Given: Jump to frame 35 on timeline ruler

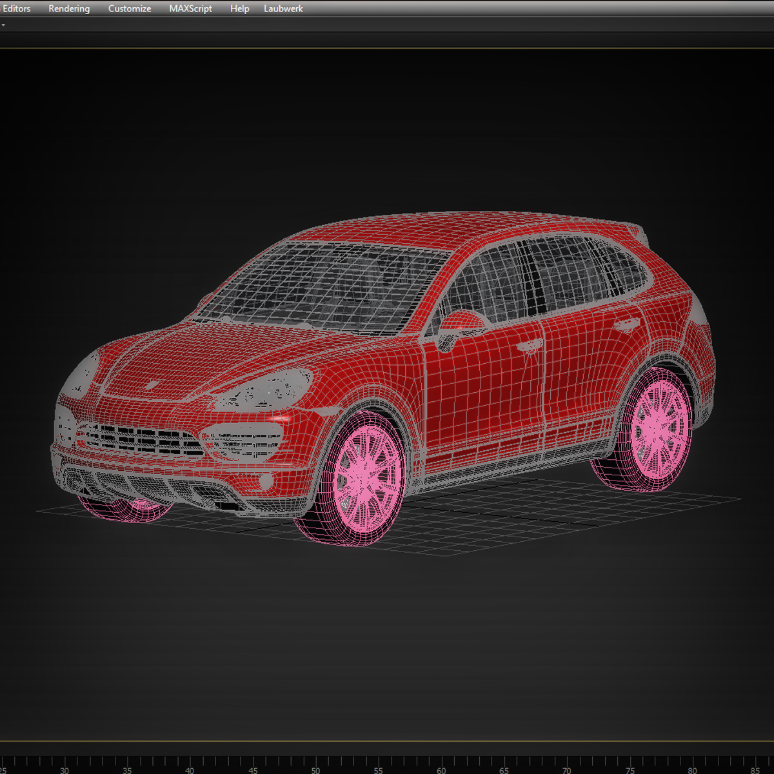Looking at the screenshot, I should pyautogui.click(x=127, y=769).
